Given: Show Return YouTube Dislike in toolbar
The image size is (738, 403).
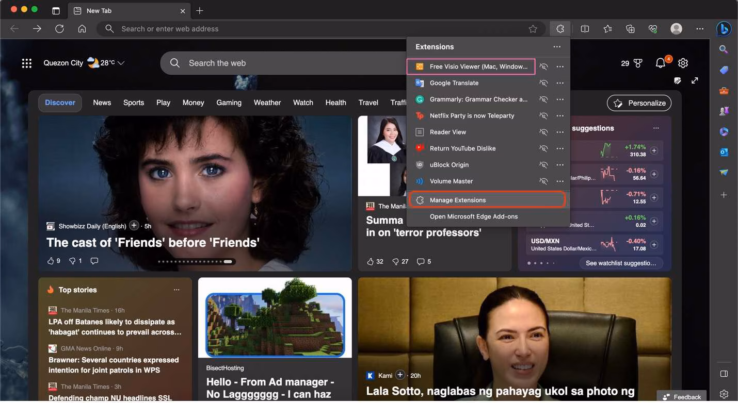Looking at the screenshot, I should point(543,148).
